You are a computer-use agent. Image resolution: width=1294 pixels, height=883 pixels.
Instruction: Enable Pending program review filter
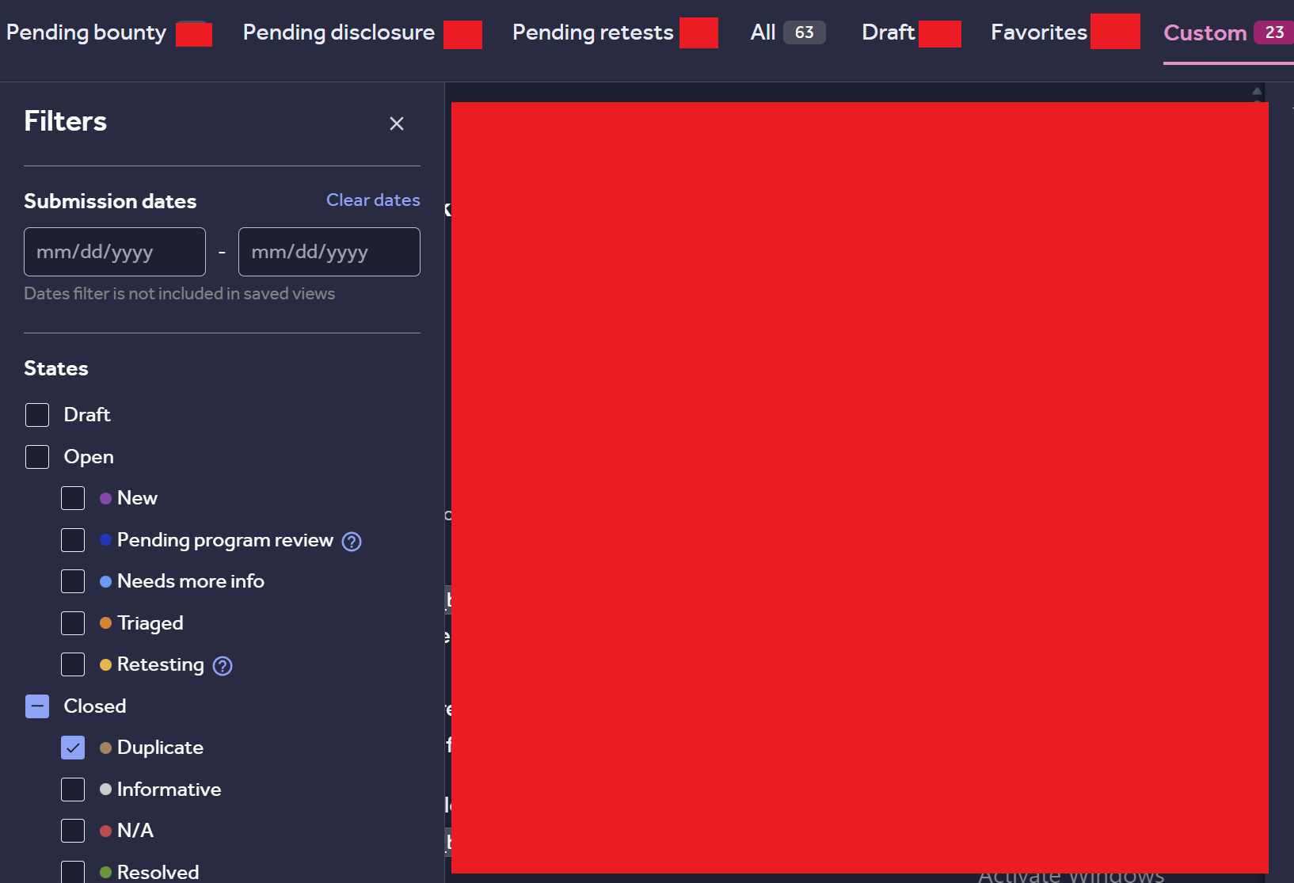73,540
